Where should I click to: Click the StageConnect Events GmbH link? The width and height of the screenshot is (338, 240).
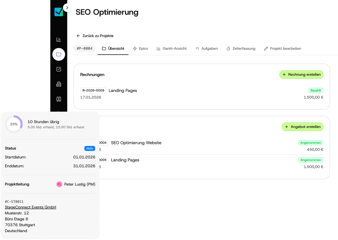[30, 207]
